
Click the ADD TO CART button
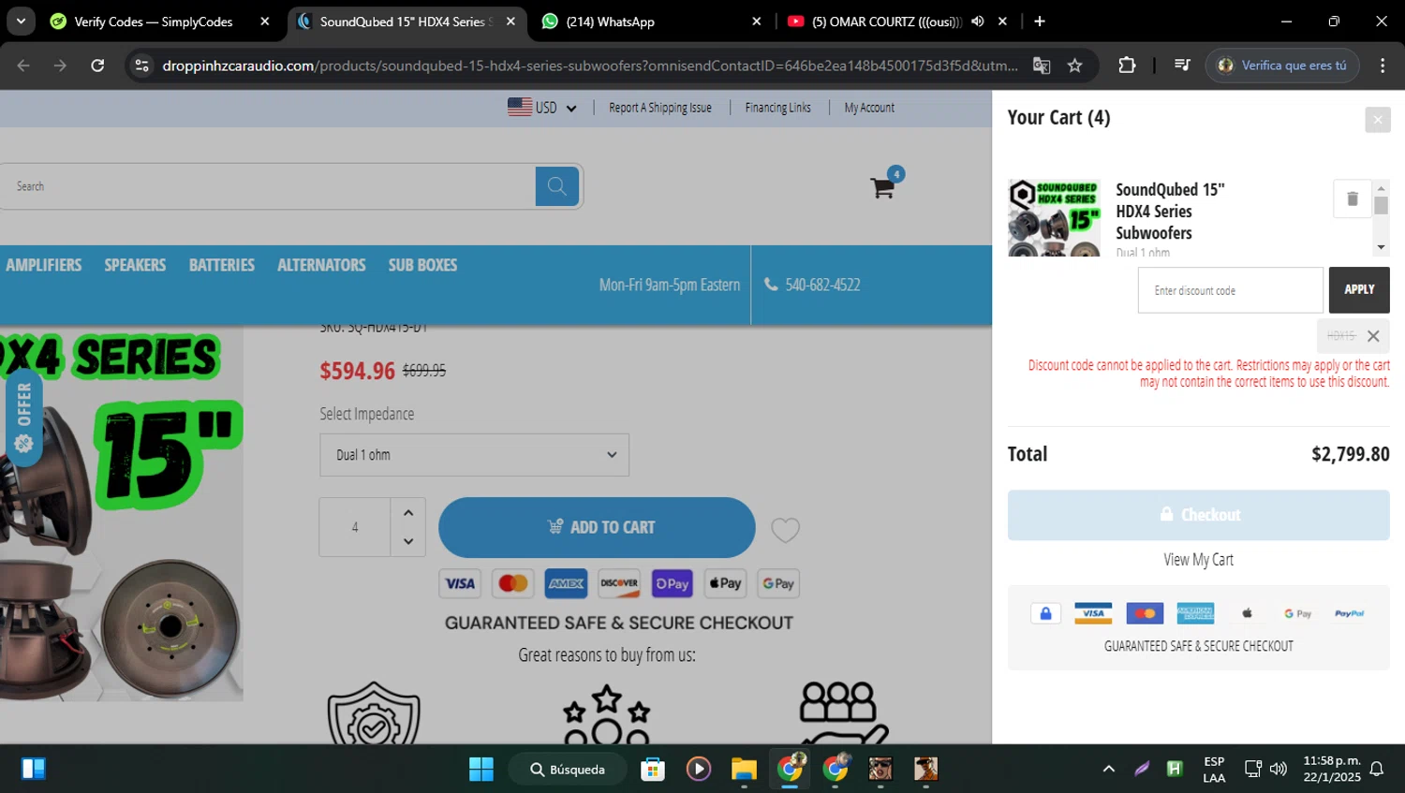coord(597,527)
